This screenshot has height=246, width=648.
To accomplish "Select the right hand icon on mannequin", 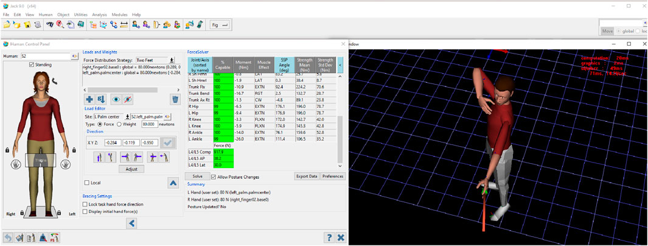I will tap(16, 165).
